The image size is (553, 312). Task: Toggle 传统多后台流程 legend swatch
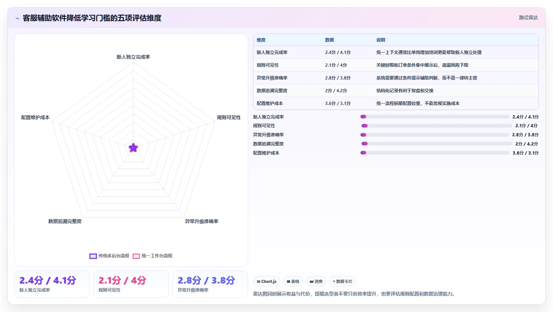click(93, 256)
